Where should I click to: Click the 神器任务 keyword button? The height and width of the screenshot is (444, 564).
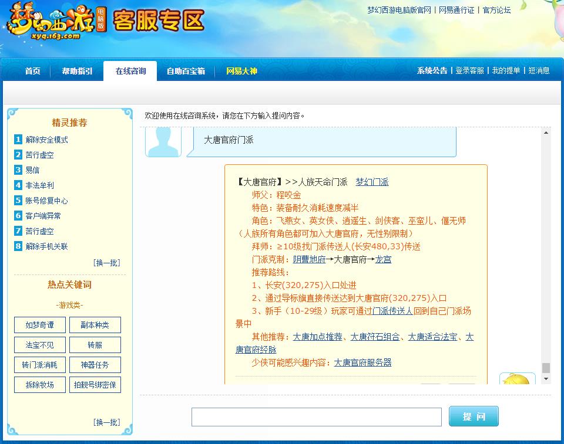pos(96,365)
